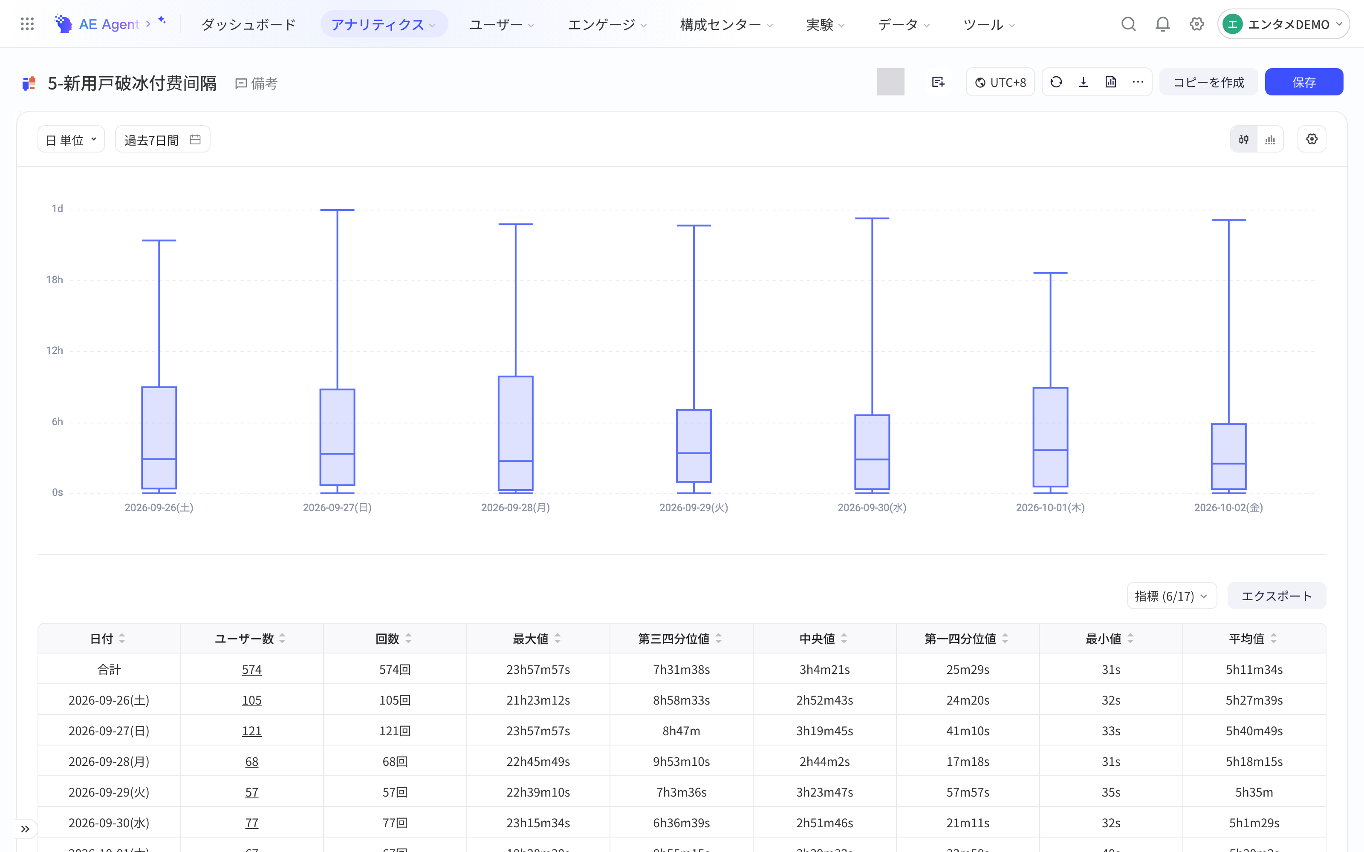Screen dimensions: 1364x852
Task: Click the エクスポート button
Action: point(1277,596)
